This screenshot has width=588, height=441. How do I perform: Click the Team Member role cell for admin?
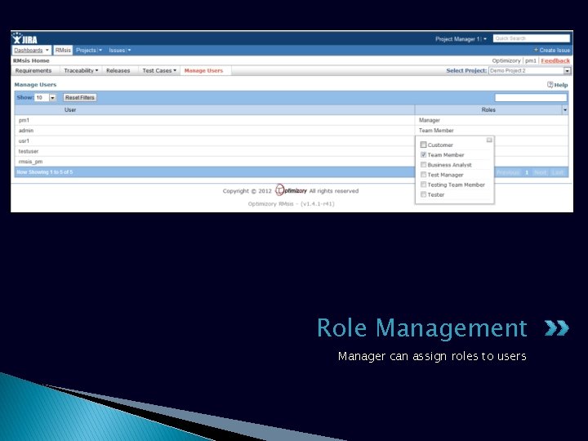(492, 131)
